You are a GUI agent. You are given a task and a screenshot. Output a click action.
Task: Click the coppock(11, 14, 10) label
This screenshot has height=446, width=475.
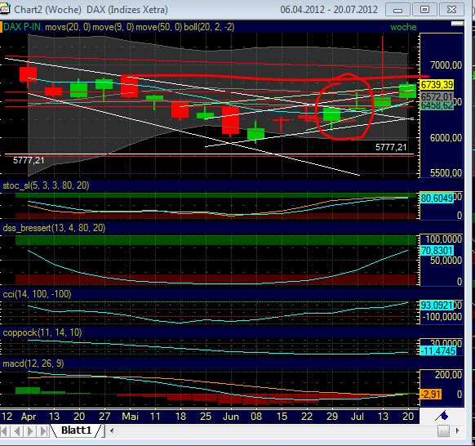click(42, 332)
